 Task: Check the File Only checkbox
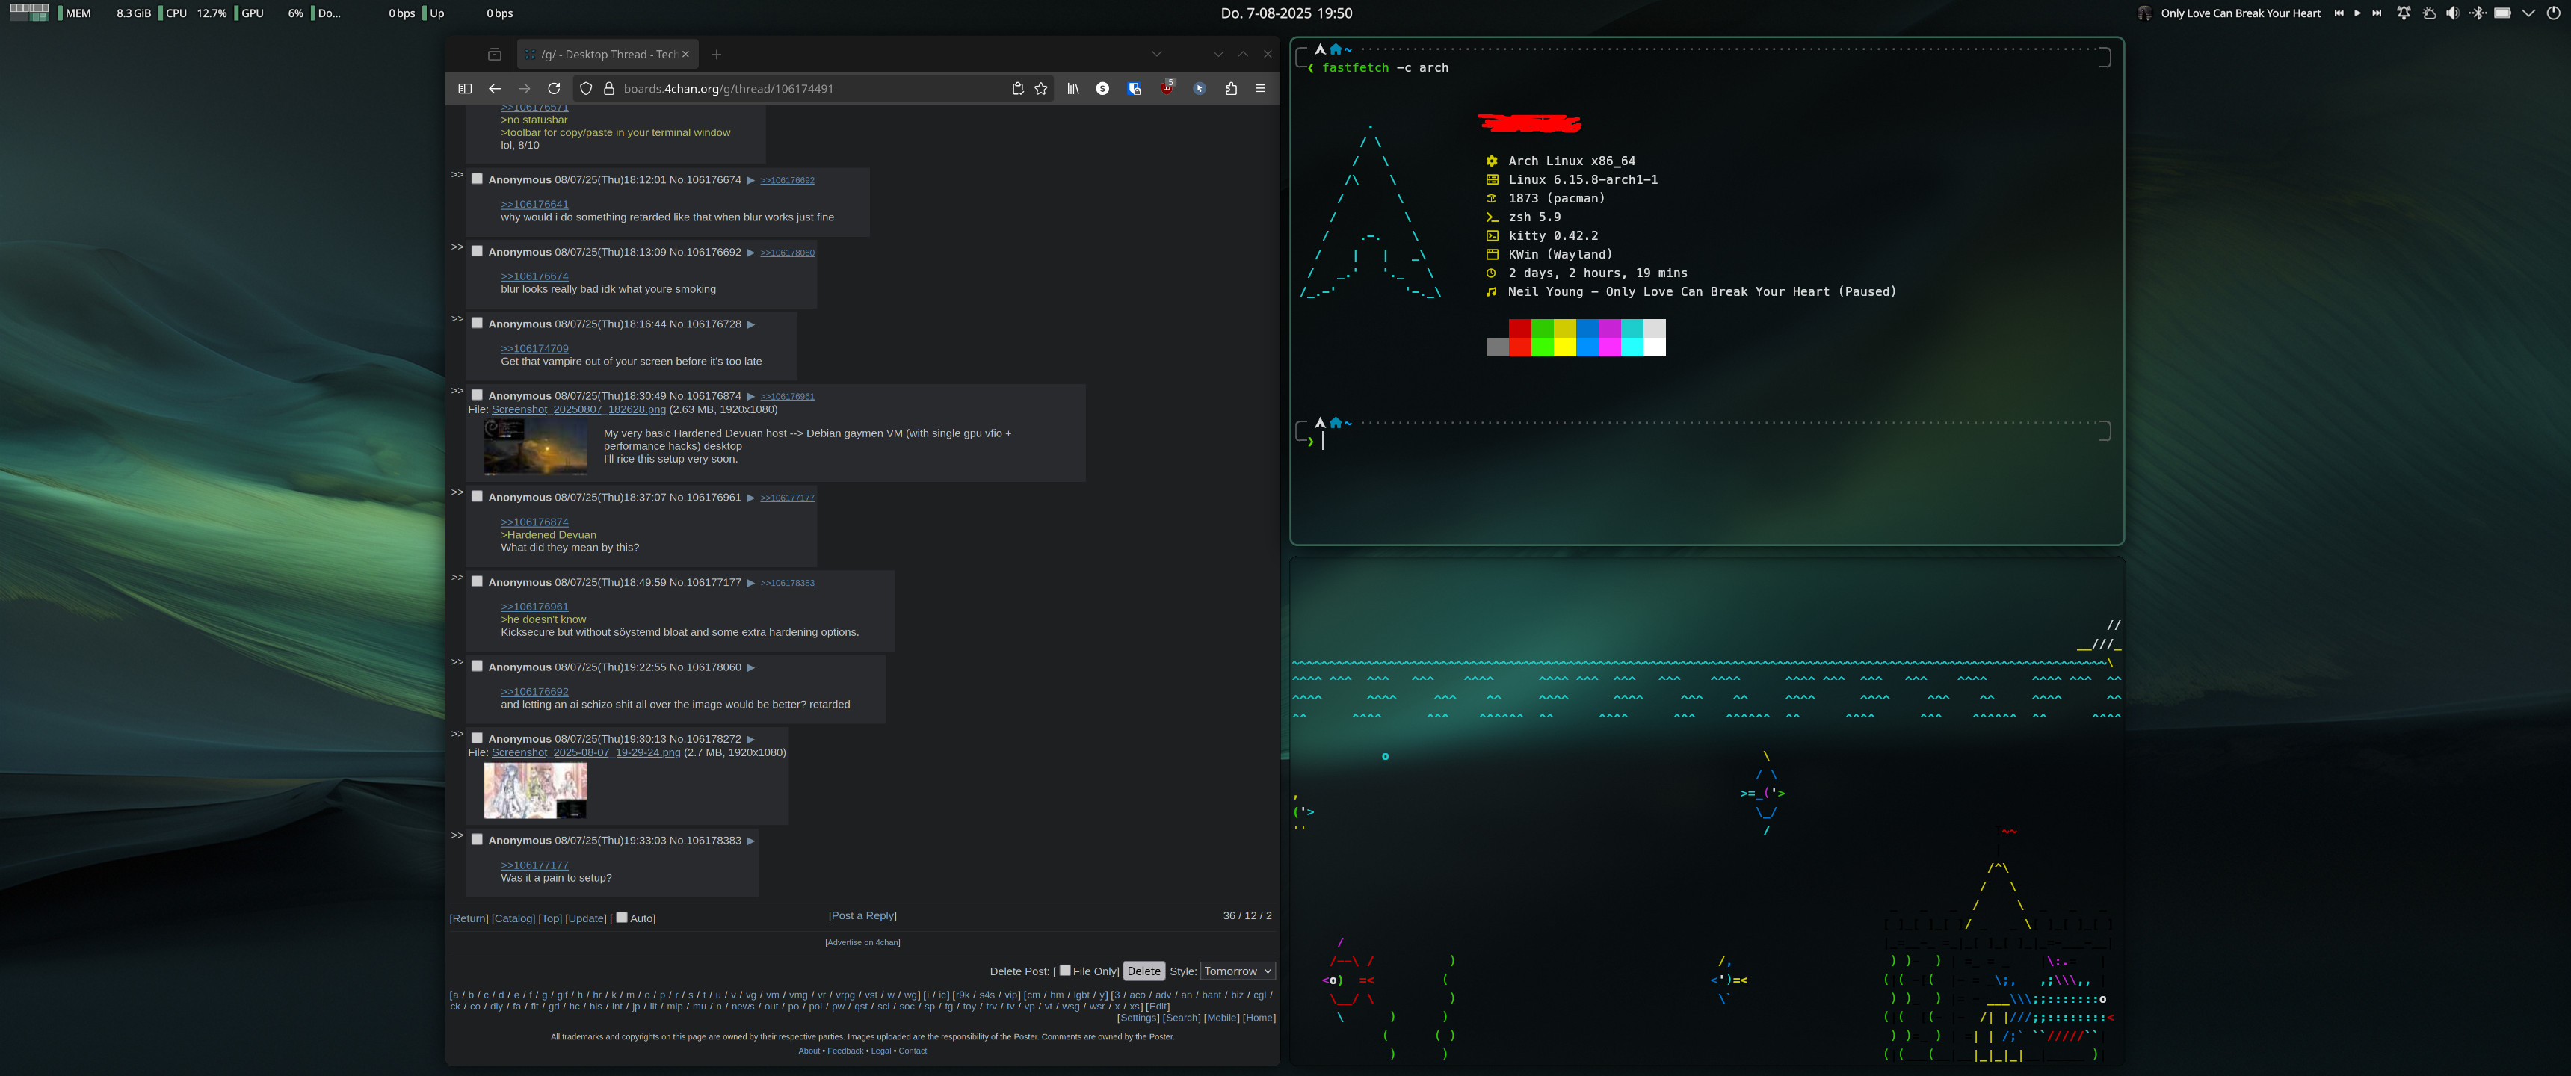point(1065,970)
